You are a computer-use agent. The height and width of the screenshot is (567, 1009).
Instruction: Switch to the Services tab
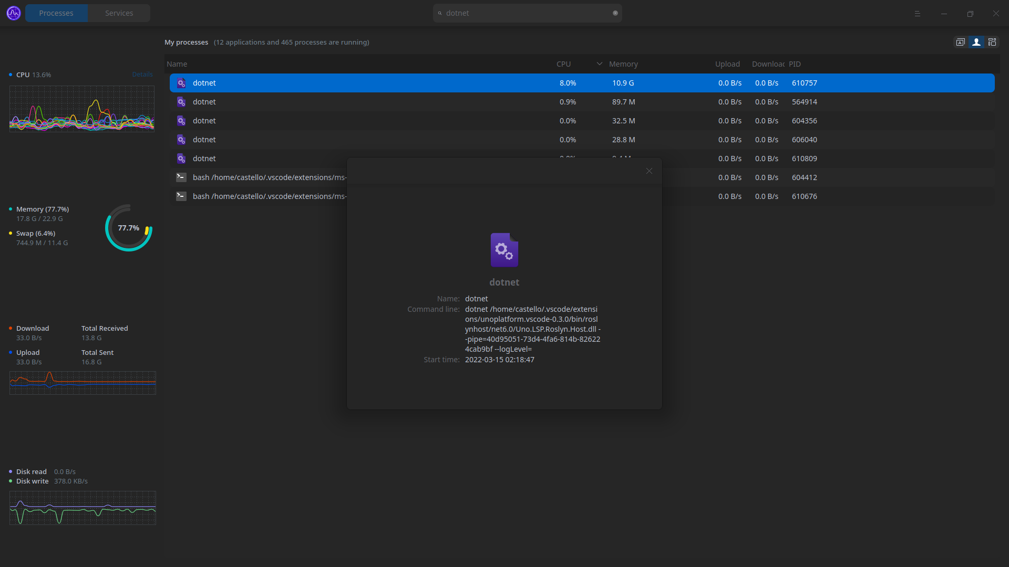pyautogui.click(x=119, y=13)
